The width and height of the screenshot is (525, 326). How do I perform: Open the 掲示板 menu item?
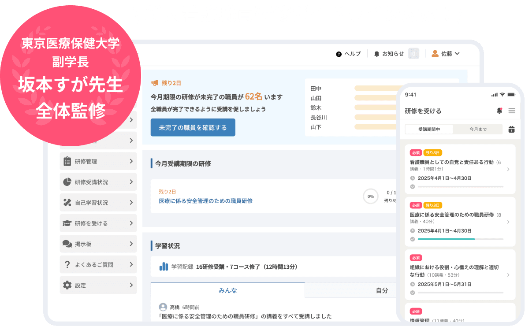coord(98,244)
